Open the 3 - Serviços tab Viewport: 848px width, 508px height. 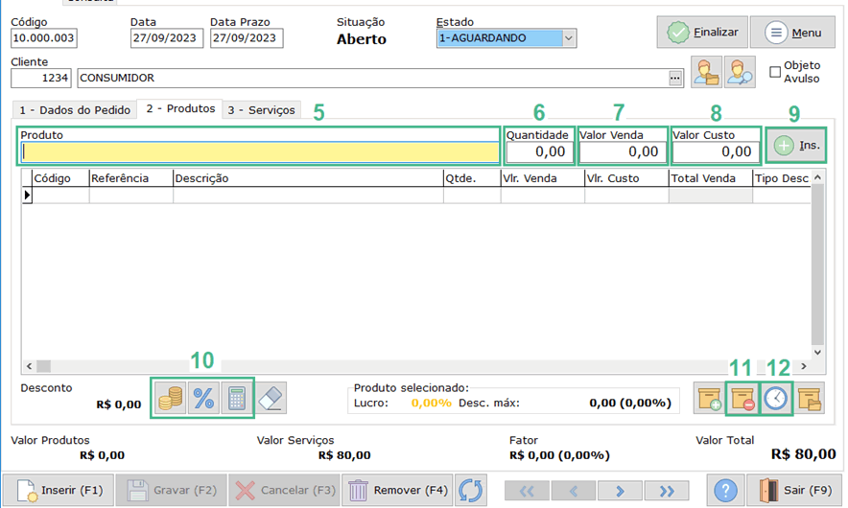(x=261, y=110)
